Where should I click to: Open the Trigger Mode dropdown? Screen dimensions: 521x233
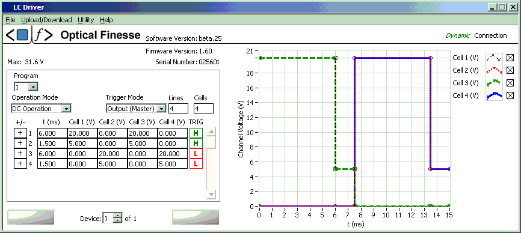161,108
